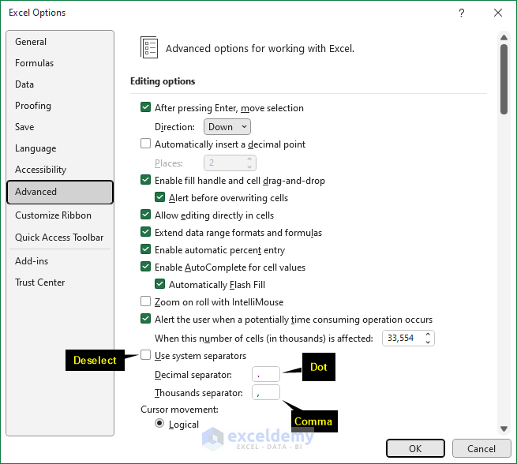
Task: Toggle Enable fill handle and cell drag-and-drop
Action: [145, 180]
